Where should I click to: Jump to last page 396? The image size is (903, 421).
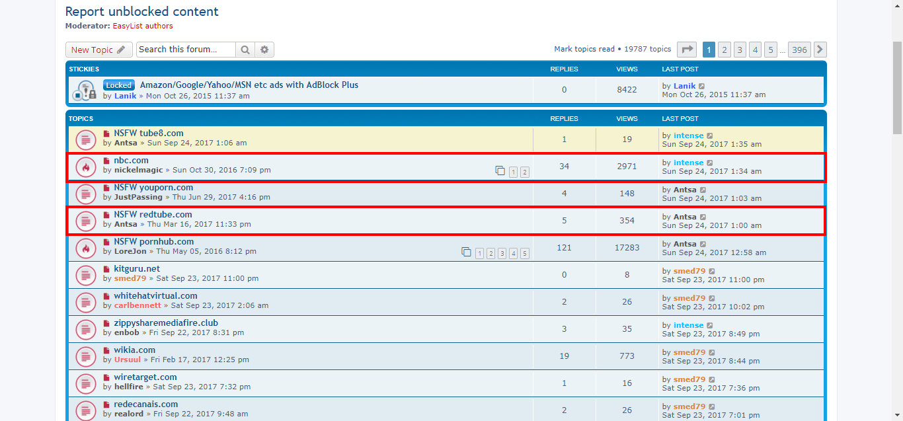pos(800,50)
